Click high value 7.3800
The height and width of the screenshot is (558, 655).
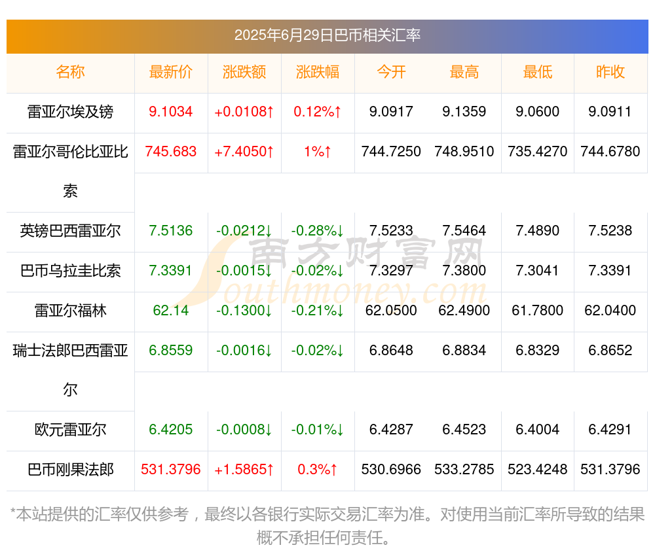point(464,271)
